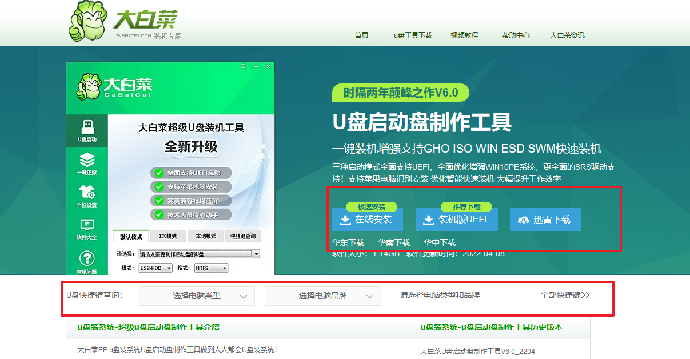Click the 全面支持UEFI启动 checkmark item

coord(191,173)
